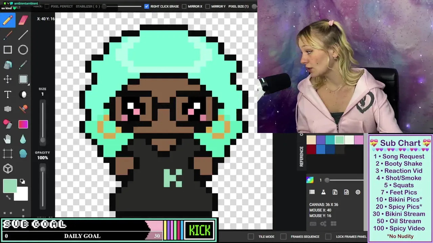
Task: Adjust the brush Size slider
Action: click(43, 122)
